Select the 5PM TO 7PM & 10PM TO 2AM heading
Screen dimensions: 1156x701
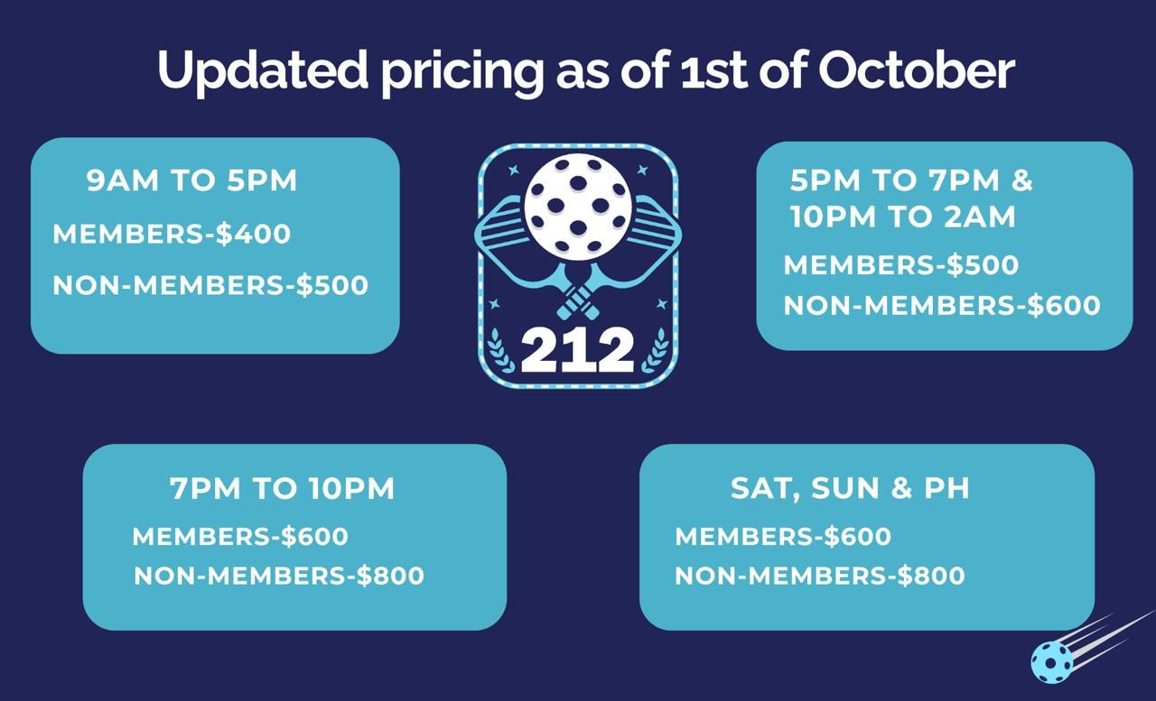tap(910, 198)
